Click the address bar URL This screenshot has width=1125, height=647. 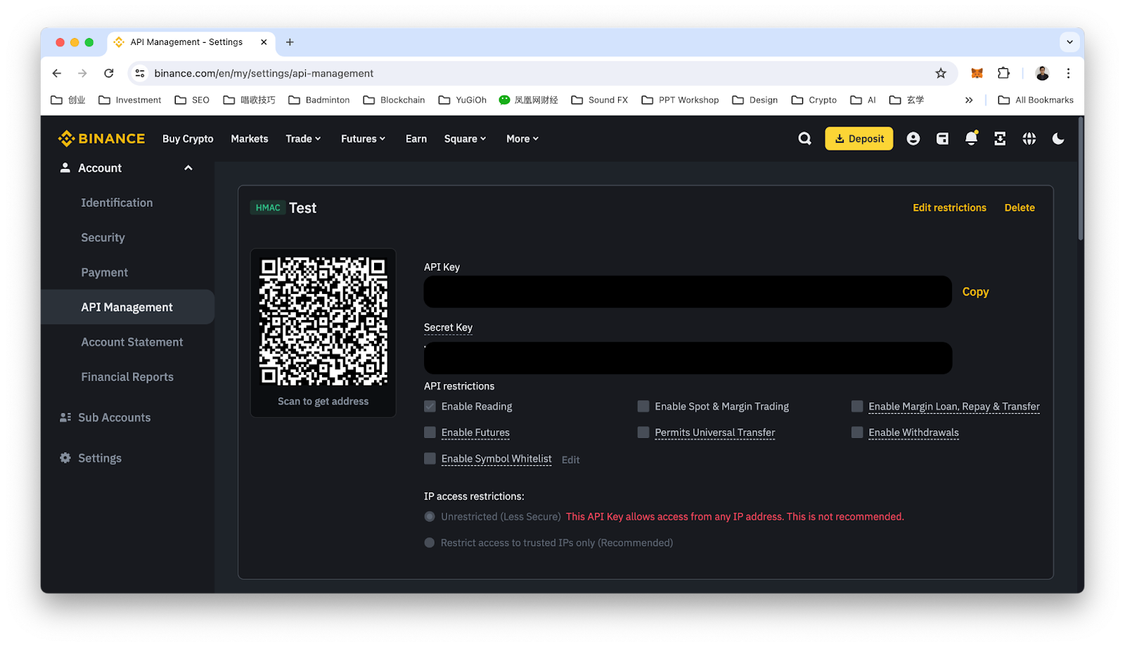point(264,73)
